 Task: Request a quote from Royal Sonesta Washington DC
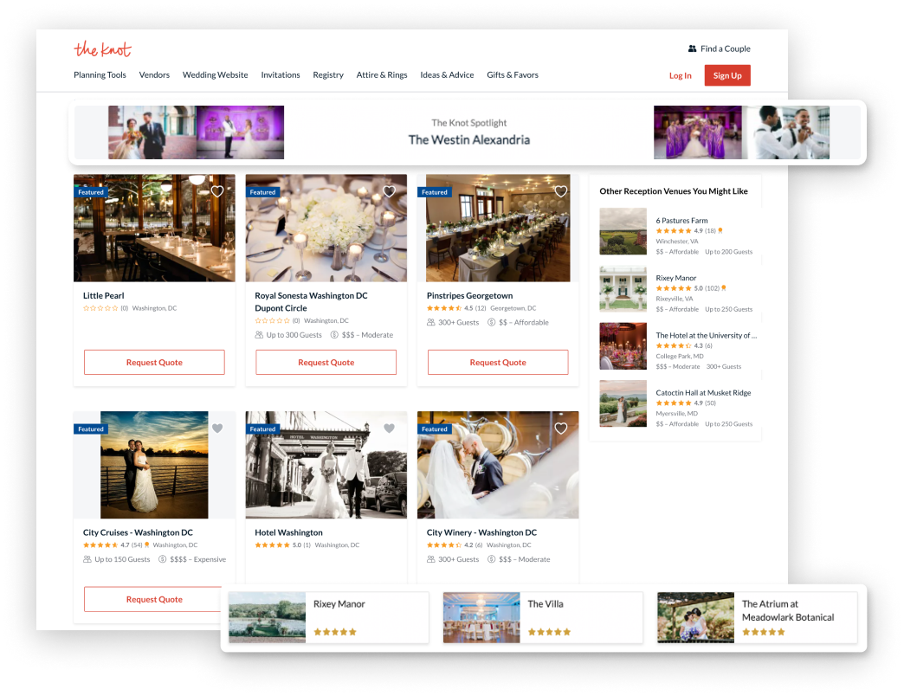(x=326, y=363)
